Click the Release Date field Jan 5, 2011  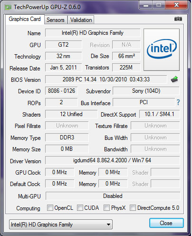coord(64,68)
